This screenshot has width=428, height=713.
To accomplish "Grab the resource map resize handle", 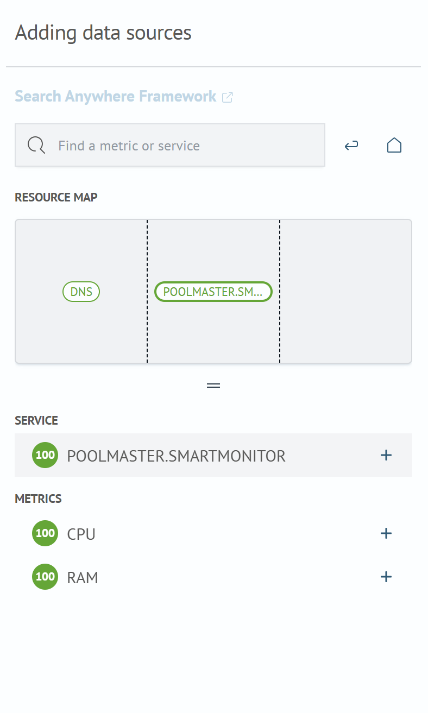I will (213, 386).
